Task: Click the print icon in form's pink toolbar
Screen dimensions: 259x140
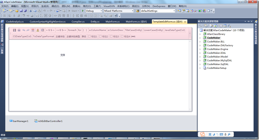Action: [19, 30]
